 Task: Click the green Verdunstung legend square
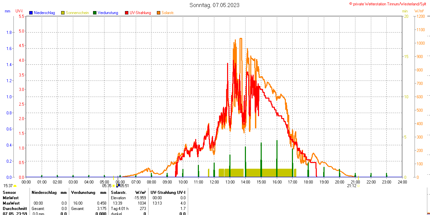(95, 13)
